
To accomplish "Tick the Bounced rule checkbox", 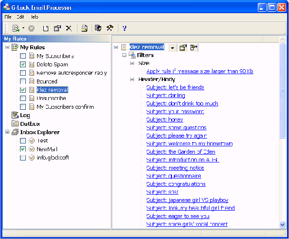I will pos(23,81).
